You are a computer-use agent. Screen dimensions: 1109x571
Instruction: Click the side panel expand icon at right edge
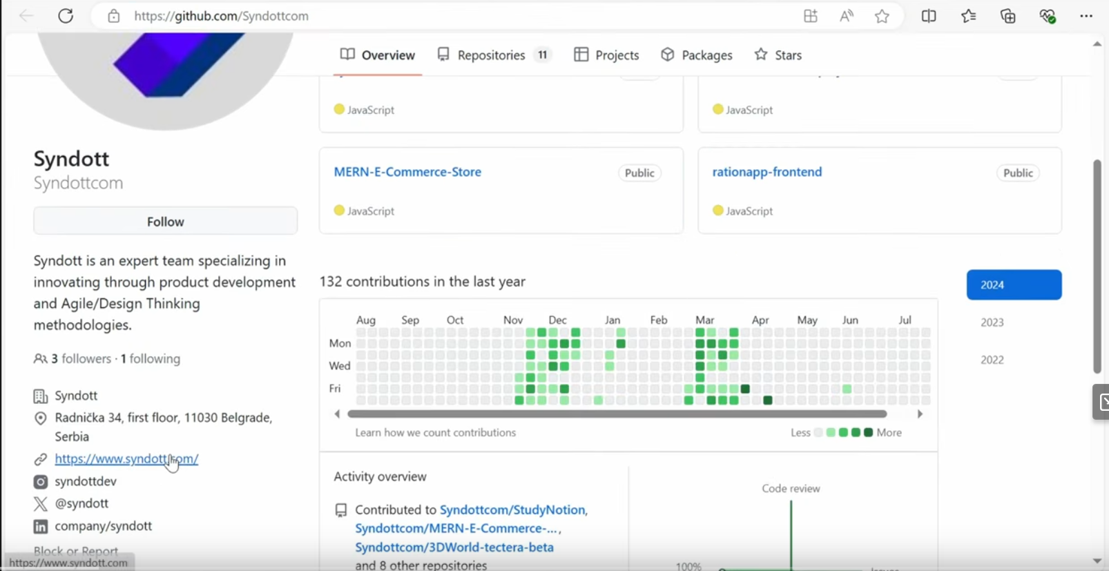(x=1102, y=402)
